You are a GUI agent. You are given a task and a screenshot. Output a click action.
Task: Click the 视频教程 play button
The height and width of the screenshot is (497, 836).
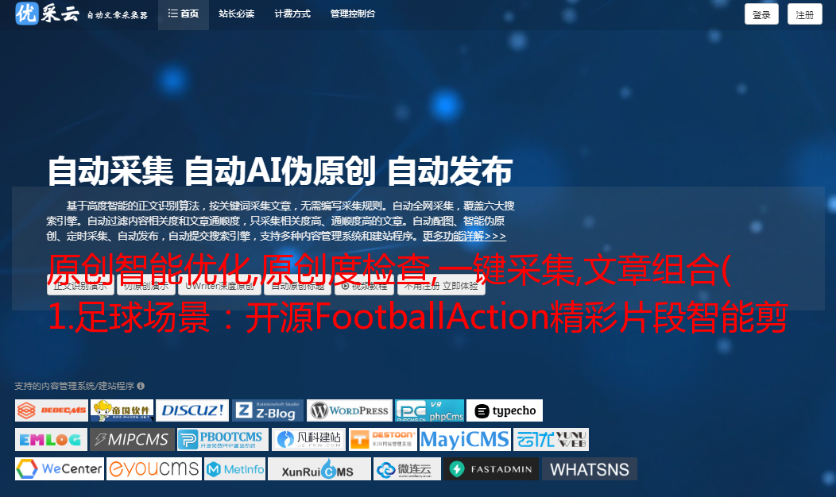pyautogui.click(x=364, y=286)
